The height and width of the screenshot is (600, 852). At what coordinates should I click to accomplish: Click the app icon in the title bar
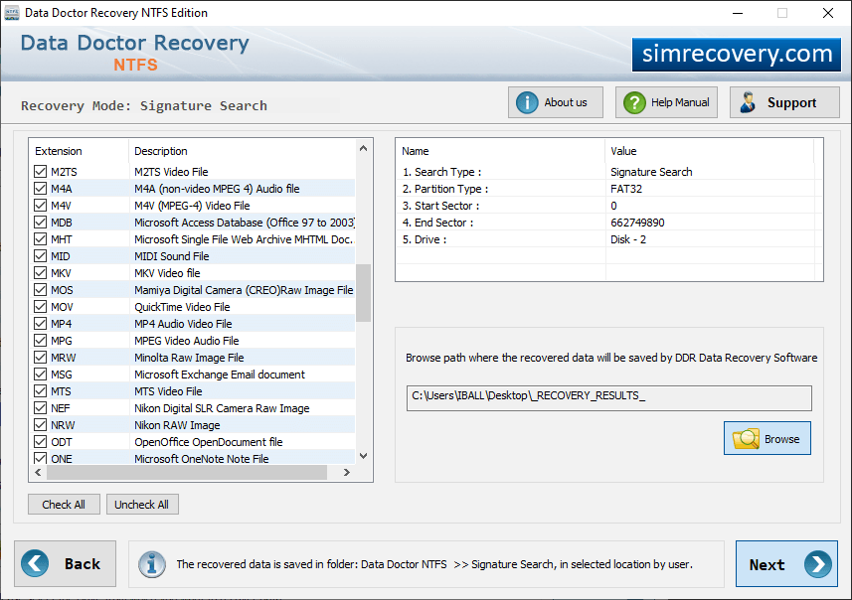click(11, 13)
